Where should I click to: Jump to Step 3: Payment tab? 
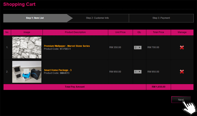pos(161,18)
